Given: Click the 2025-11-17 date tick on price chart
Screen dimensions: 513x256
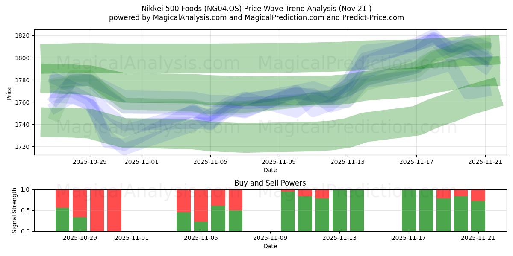Looking at the screenshot, I should (416, 162).
